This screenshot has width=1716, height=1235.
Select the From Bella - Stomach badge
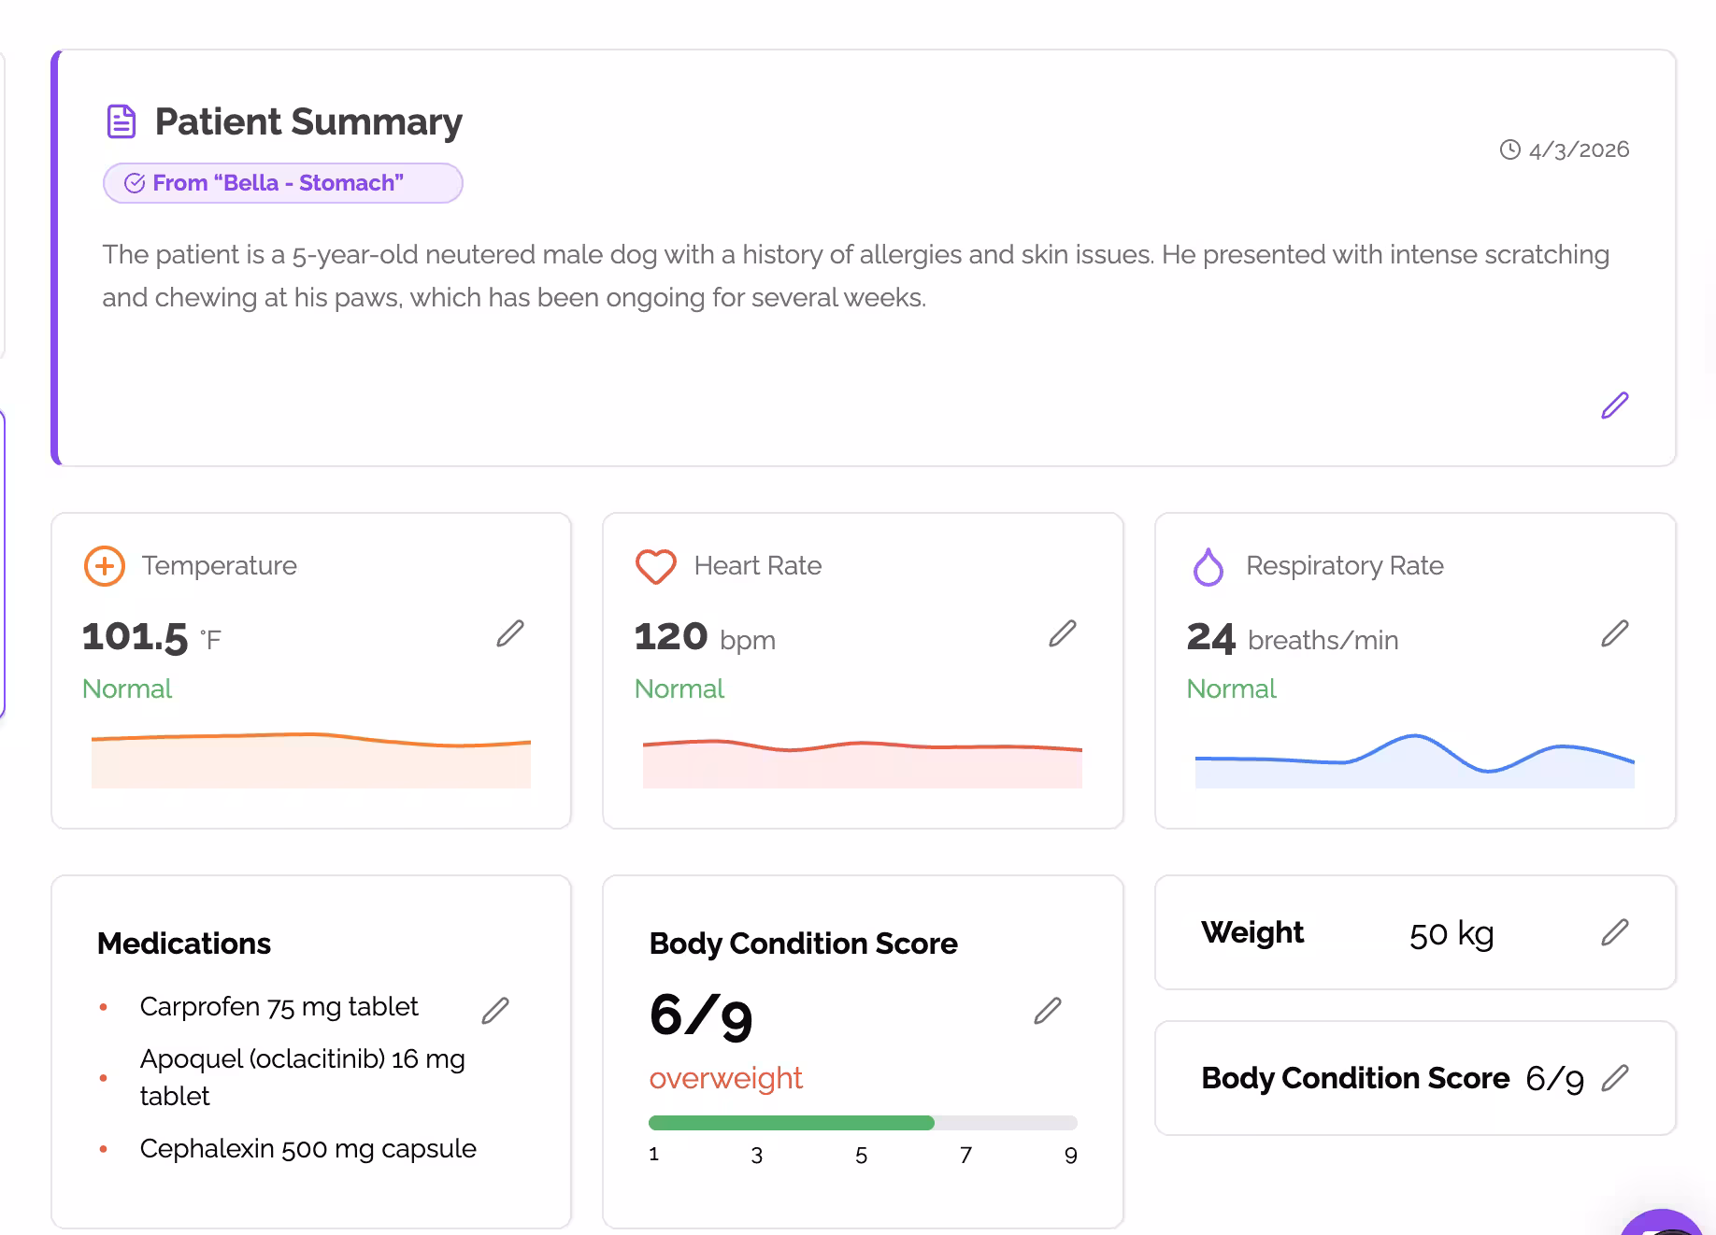(x=282, y=183)
